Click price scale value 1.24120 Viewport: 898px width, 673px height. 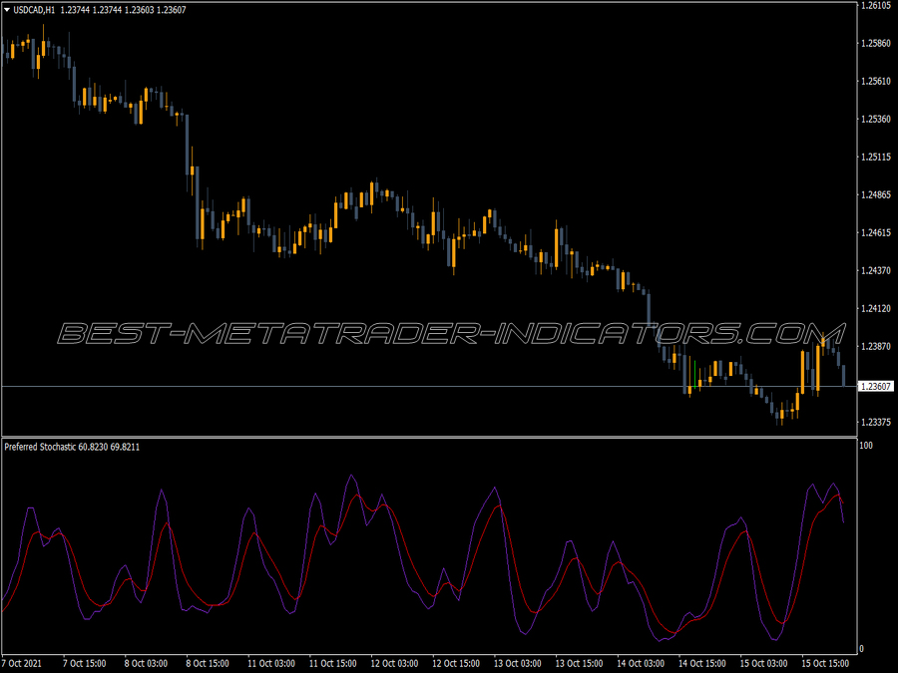point(876,308)
